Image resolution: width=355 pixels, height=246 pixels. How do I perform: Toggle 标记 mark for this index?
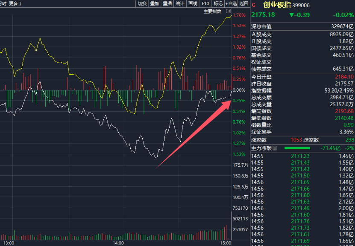click(x=218, y=3)
